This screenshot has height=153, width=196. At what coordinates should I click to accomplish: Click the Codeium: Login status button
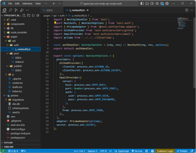tap(165, 151)
